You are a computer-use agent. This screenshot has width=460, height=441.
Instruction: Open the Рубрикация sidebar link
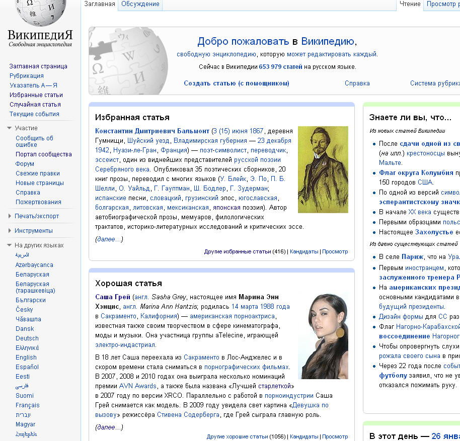click(26, 76)
